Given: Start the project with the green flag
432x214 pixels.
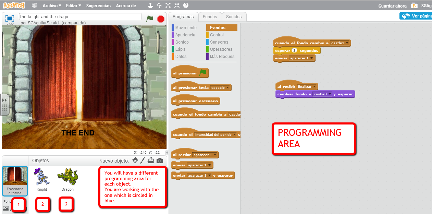Looking at the screenshot, I should (150, 19).
